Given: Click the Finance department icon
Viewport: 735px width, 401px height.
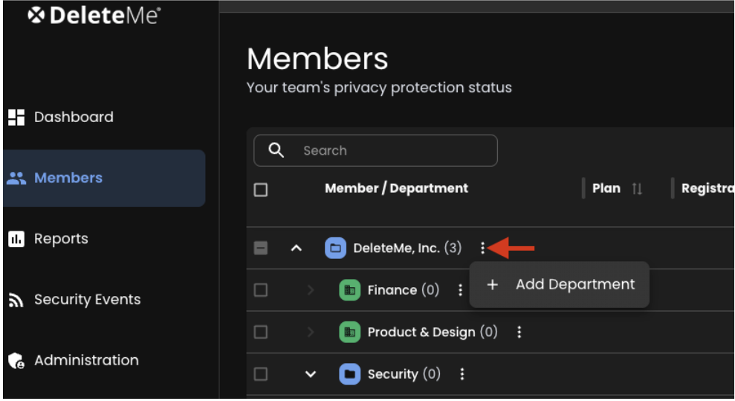Looking at the screenshot, I should [350, 290].
